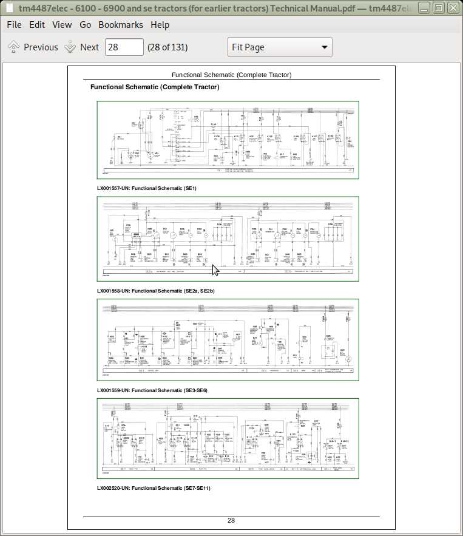Click caption LX001559-UN: Functional Schematic (SE3-SE6)
This screenshot has height=536, width=463.
click(152, 390)
